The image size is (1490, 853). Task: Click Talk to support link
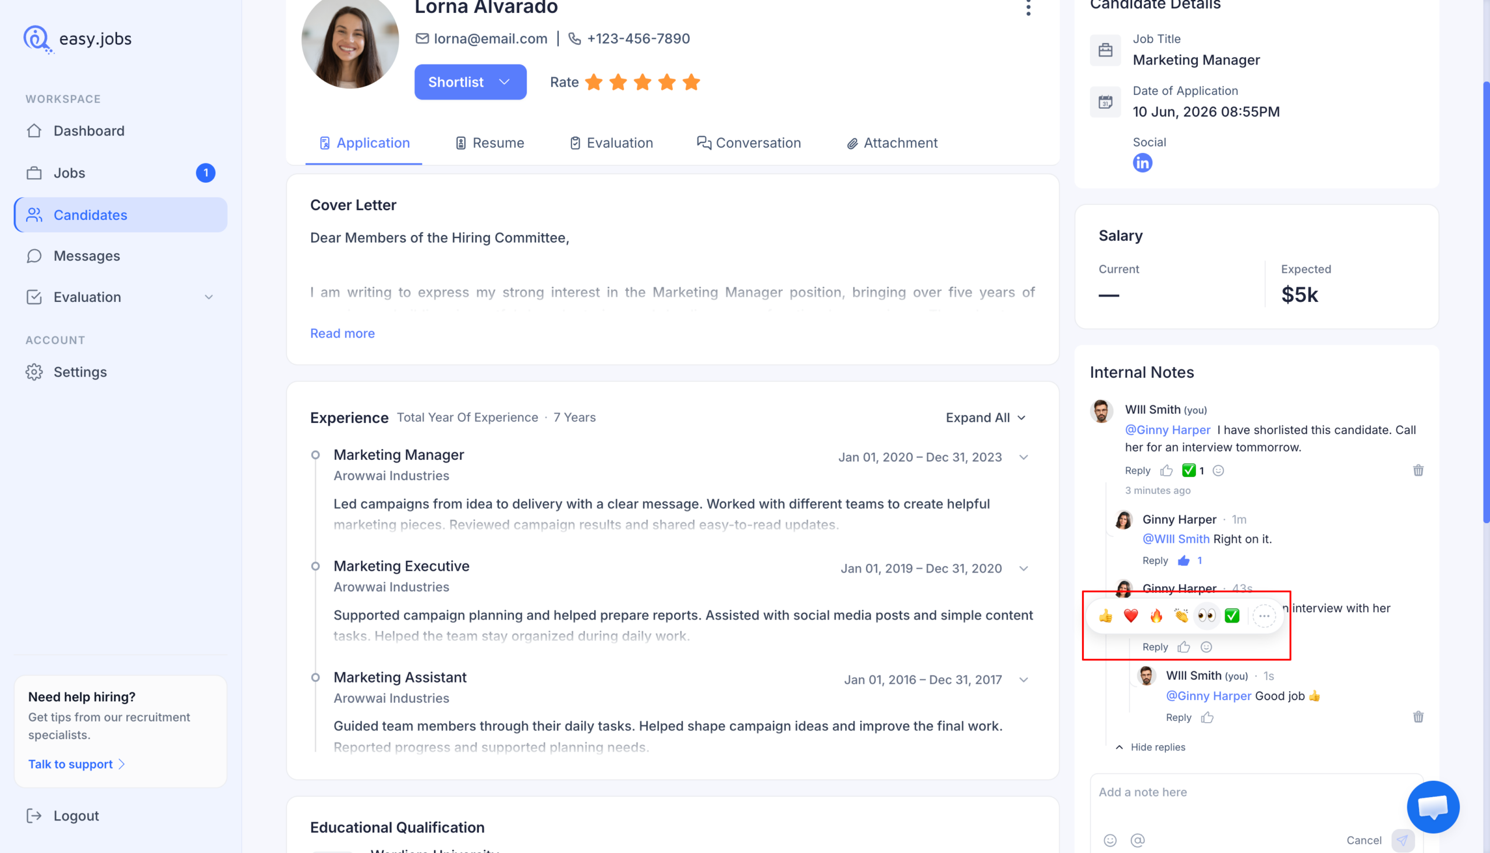pos(77,764)
